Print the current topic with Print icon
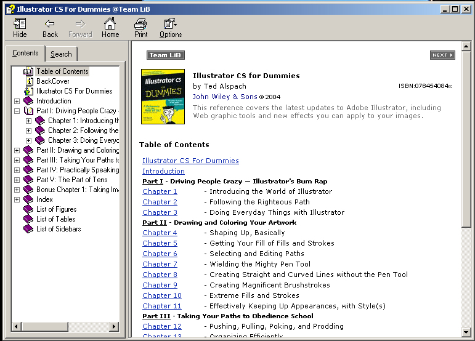475x341 pixels. [141, 28]
